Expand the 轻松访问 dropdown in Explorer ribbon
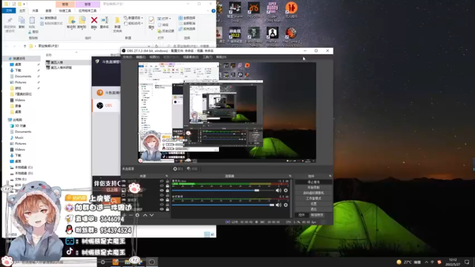Image resolution: width=475 pixels, height=267 pixels. pyautogui.click(x=142, y=23)
